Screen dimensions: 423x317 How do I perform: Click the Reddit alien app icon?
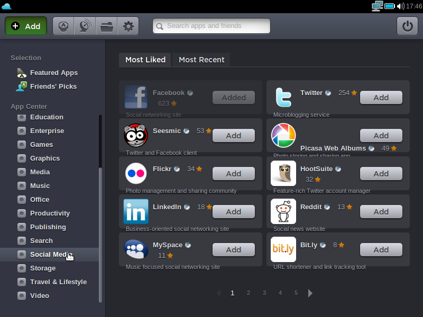pos(283,211)
